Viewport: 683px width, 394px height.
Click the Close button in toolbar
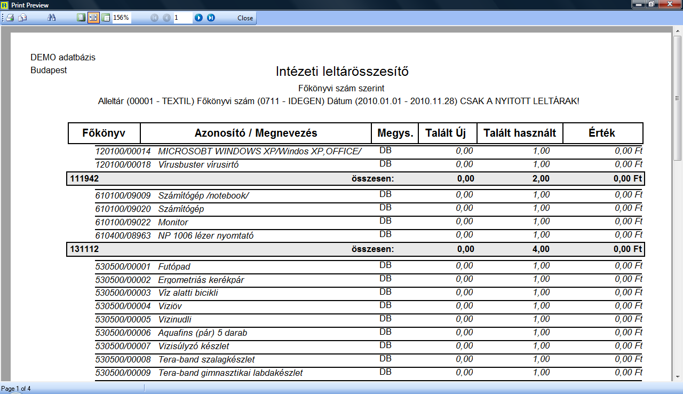245,18
